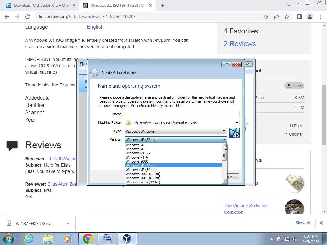Click the 4 Favorites text
327x245 pixels.
click(x=241, y=31)
